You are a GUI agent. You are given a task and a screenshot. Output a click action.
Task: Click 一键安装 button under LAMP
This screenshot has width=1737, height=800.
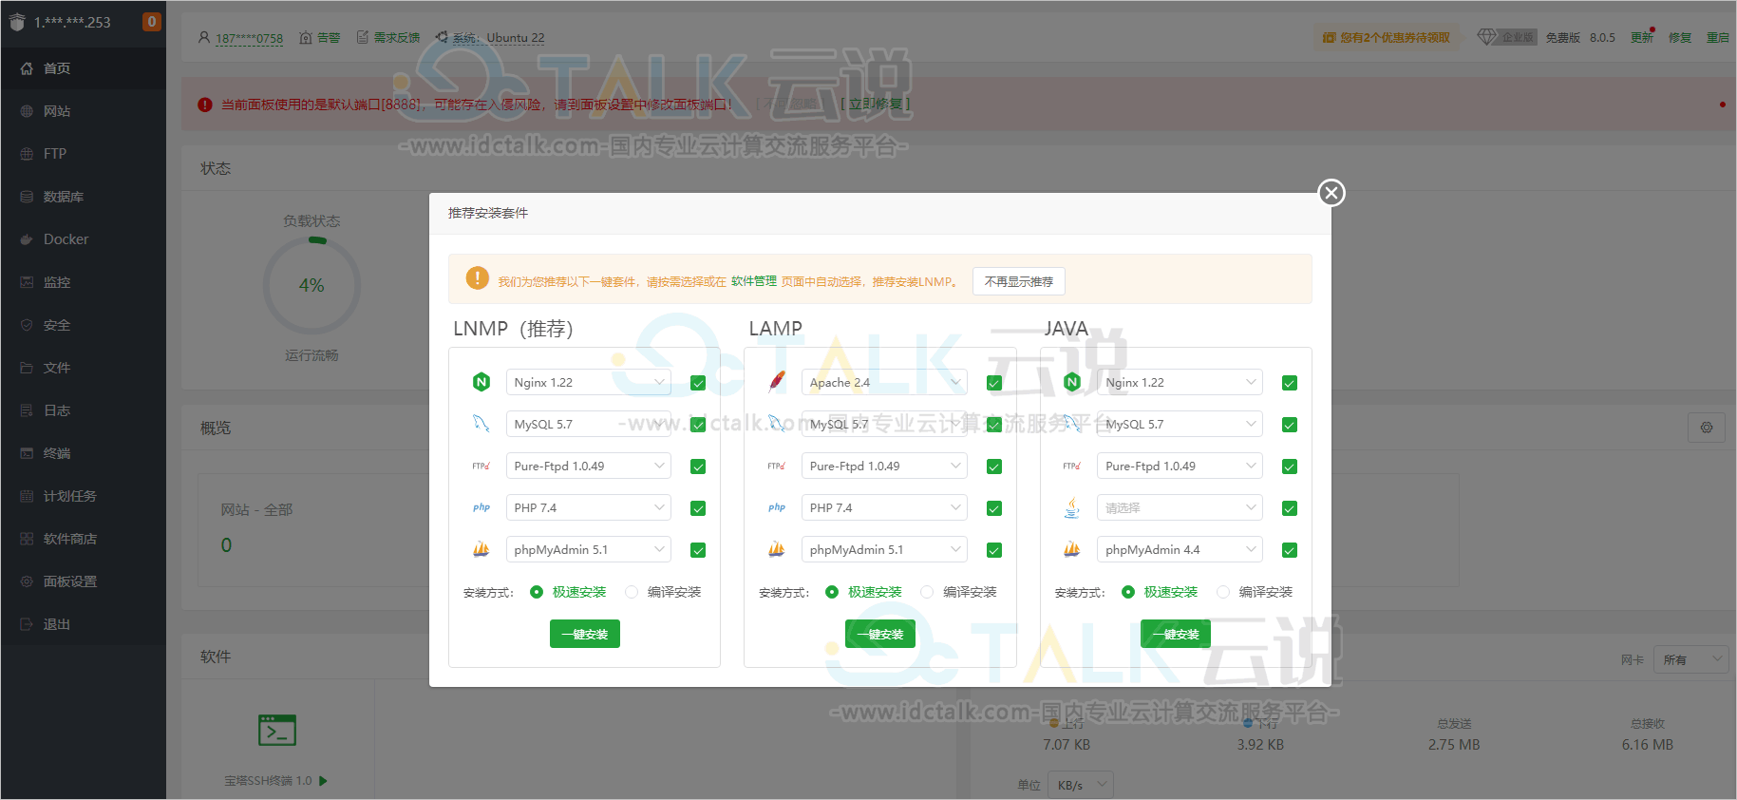[880, 634]
